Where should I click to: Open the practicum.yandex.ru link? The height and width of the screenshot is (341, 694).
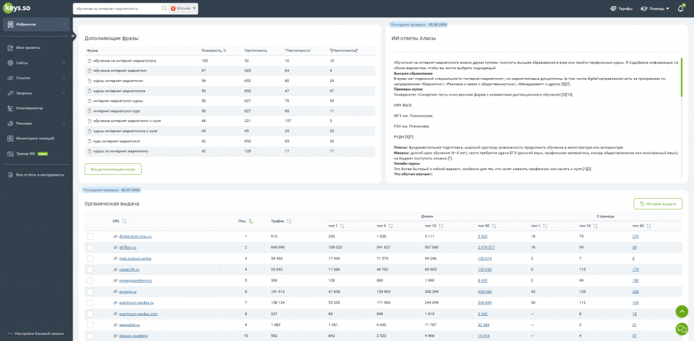coord(138,303)
